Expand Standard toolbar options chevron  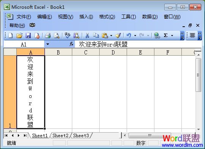pos(183,36)
